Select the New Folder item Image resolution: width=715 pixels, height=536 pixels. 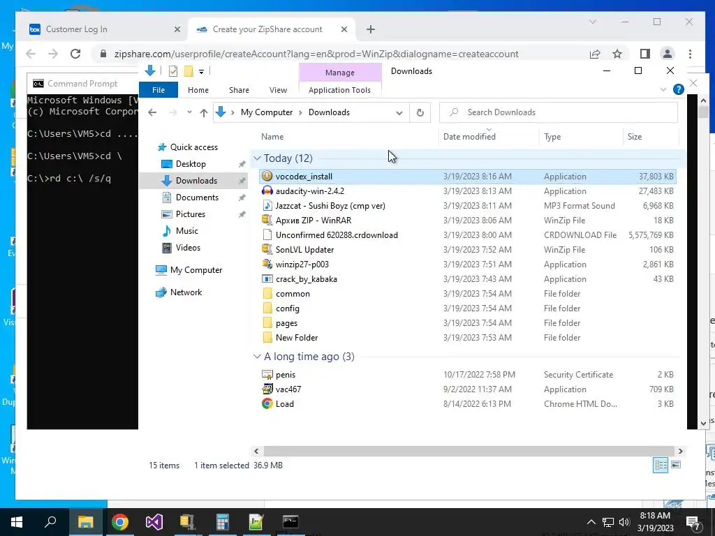(296, 337)
